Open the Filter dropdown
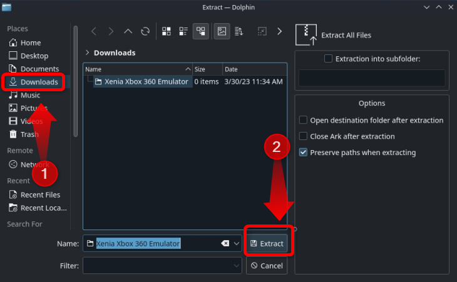The width and height of the screenshot is (457, 282). tap(237, 266)
